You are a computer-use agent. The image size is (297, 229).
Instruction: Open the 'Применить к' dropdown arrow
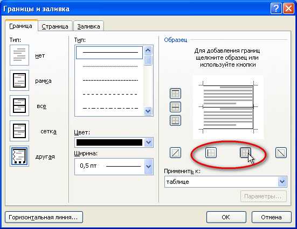[282, 182]
